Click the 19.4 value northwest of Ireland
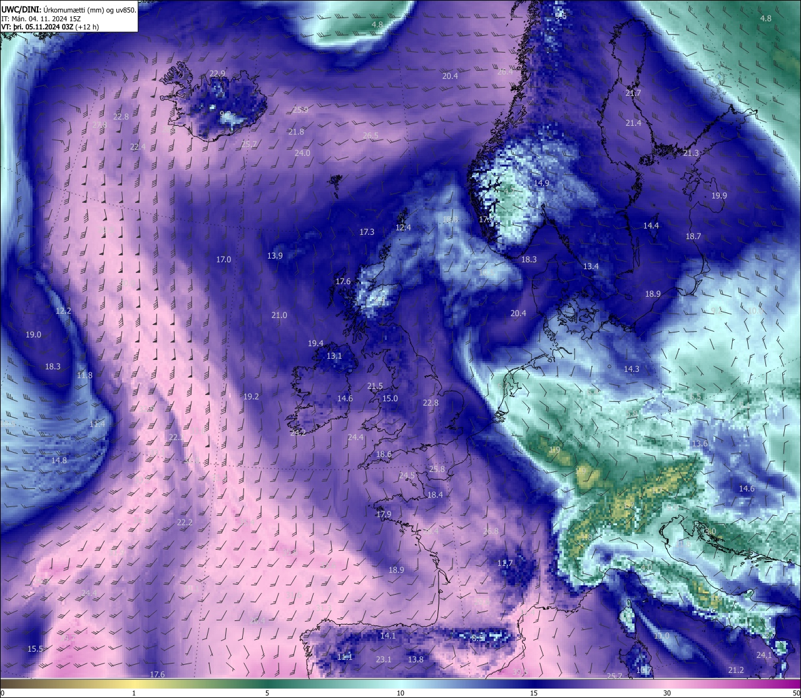The image size is (801, 698). 315,343
